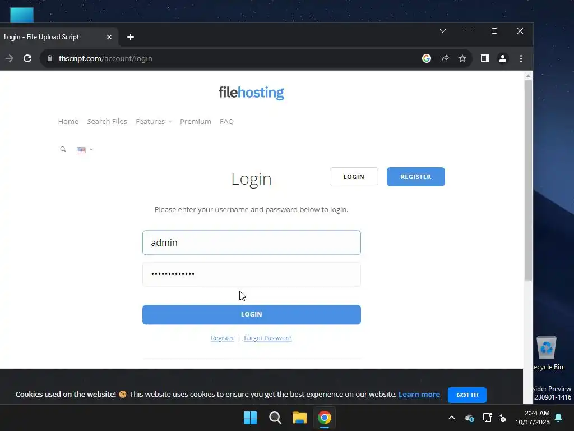
Task: Show hidden system tray icons
Action: [452, 418]
